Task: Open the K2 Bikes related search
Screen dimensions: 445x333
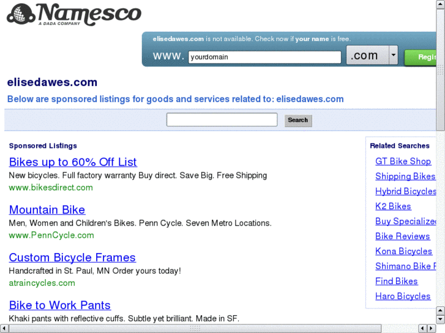Action: [x=393, y=207]
